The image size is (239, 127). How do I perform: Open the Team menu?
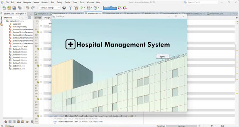75,2
